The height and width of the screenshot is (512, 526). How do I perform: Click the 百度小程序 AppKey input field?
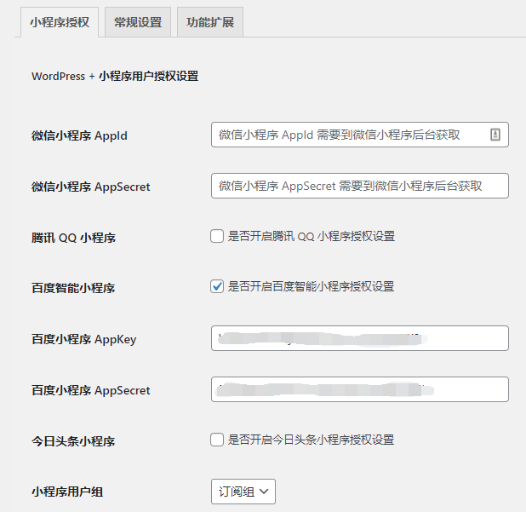tap(360, 338)
